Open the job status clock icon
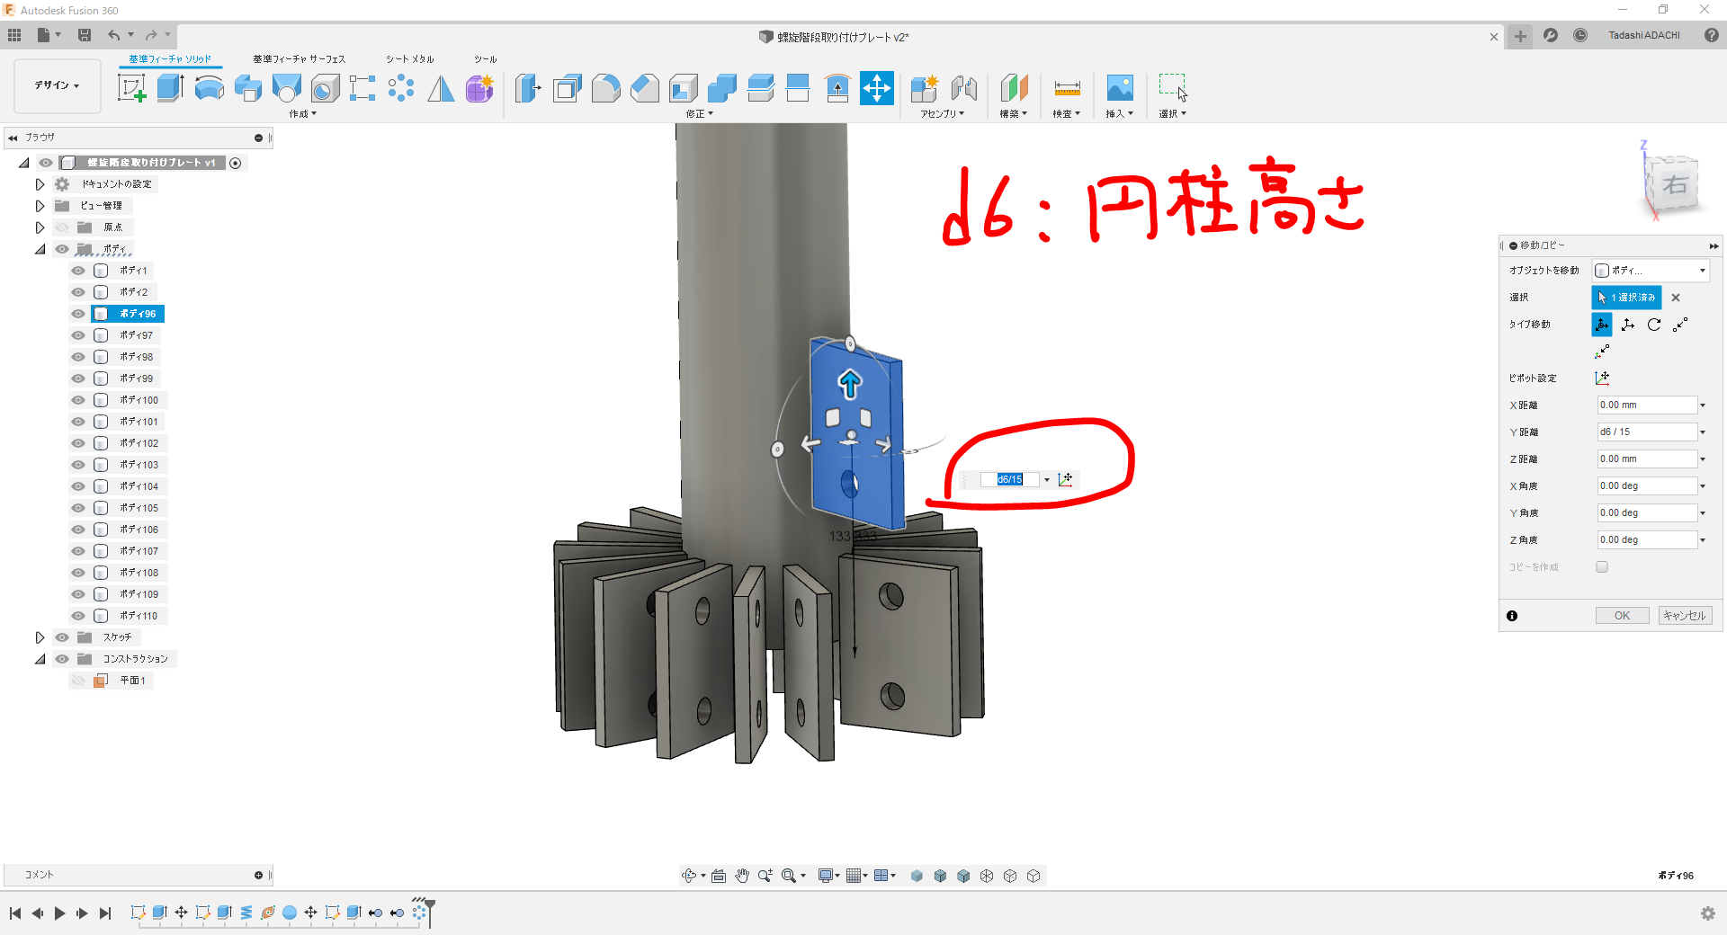The image size is (1727, 935). (x=1580, y=35)
